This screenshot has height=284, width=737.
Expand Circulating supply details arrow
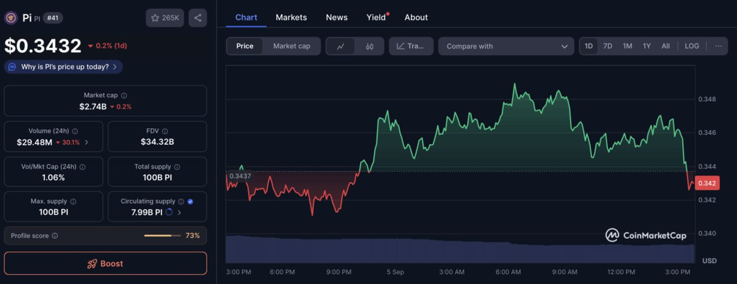179,212
